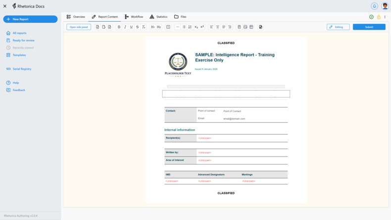This screenshot has width=391, height=220.
Task: Click the Internal information heading
Action: click(x=180, y=130)
